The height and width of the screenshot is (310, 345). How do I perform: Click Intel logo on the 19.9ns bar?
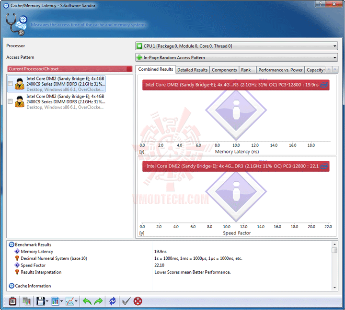click(324, 85)
